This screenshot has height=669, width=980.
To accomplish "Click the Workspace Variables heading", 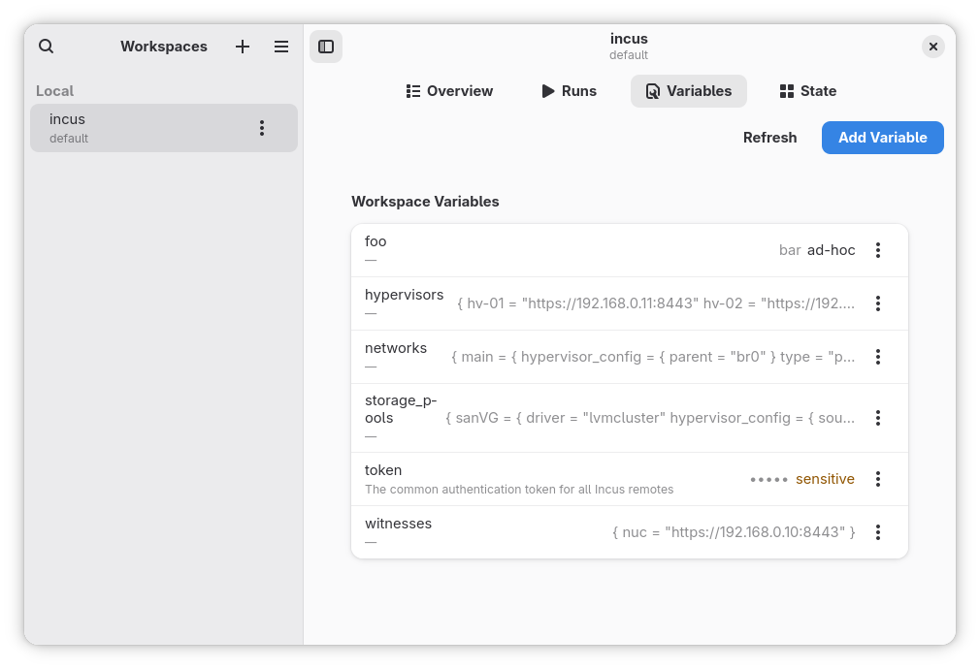I will [x=425, y=202].
